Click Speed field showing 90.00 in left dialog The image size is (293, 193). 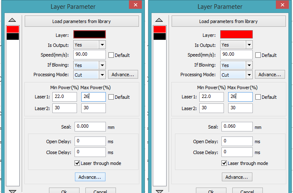point(90,54)
